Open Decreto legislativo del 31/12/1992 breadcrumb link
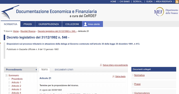Viewport: 179px width, 94px height. pos(57,31)
